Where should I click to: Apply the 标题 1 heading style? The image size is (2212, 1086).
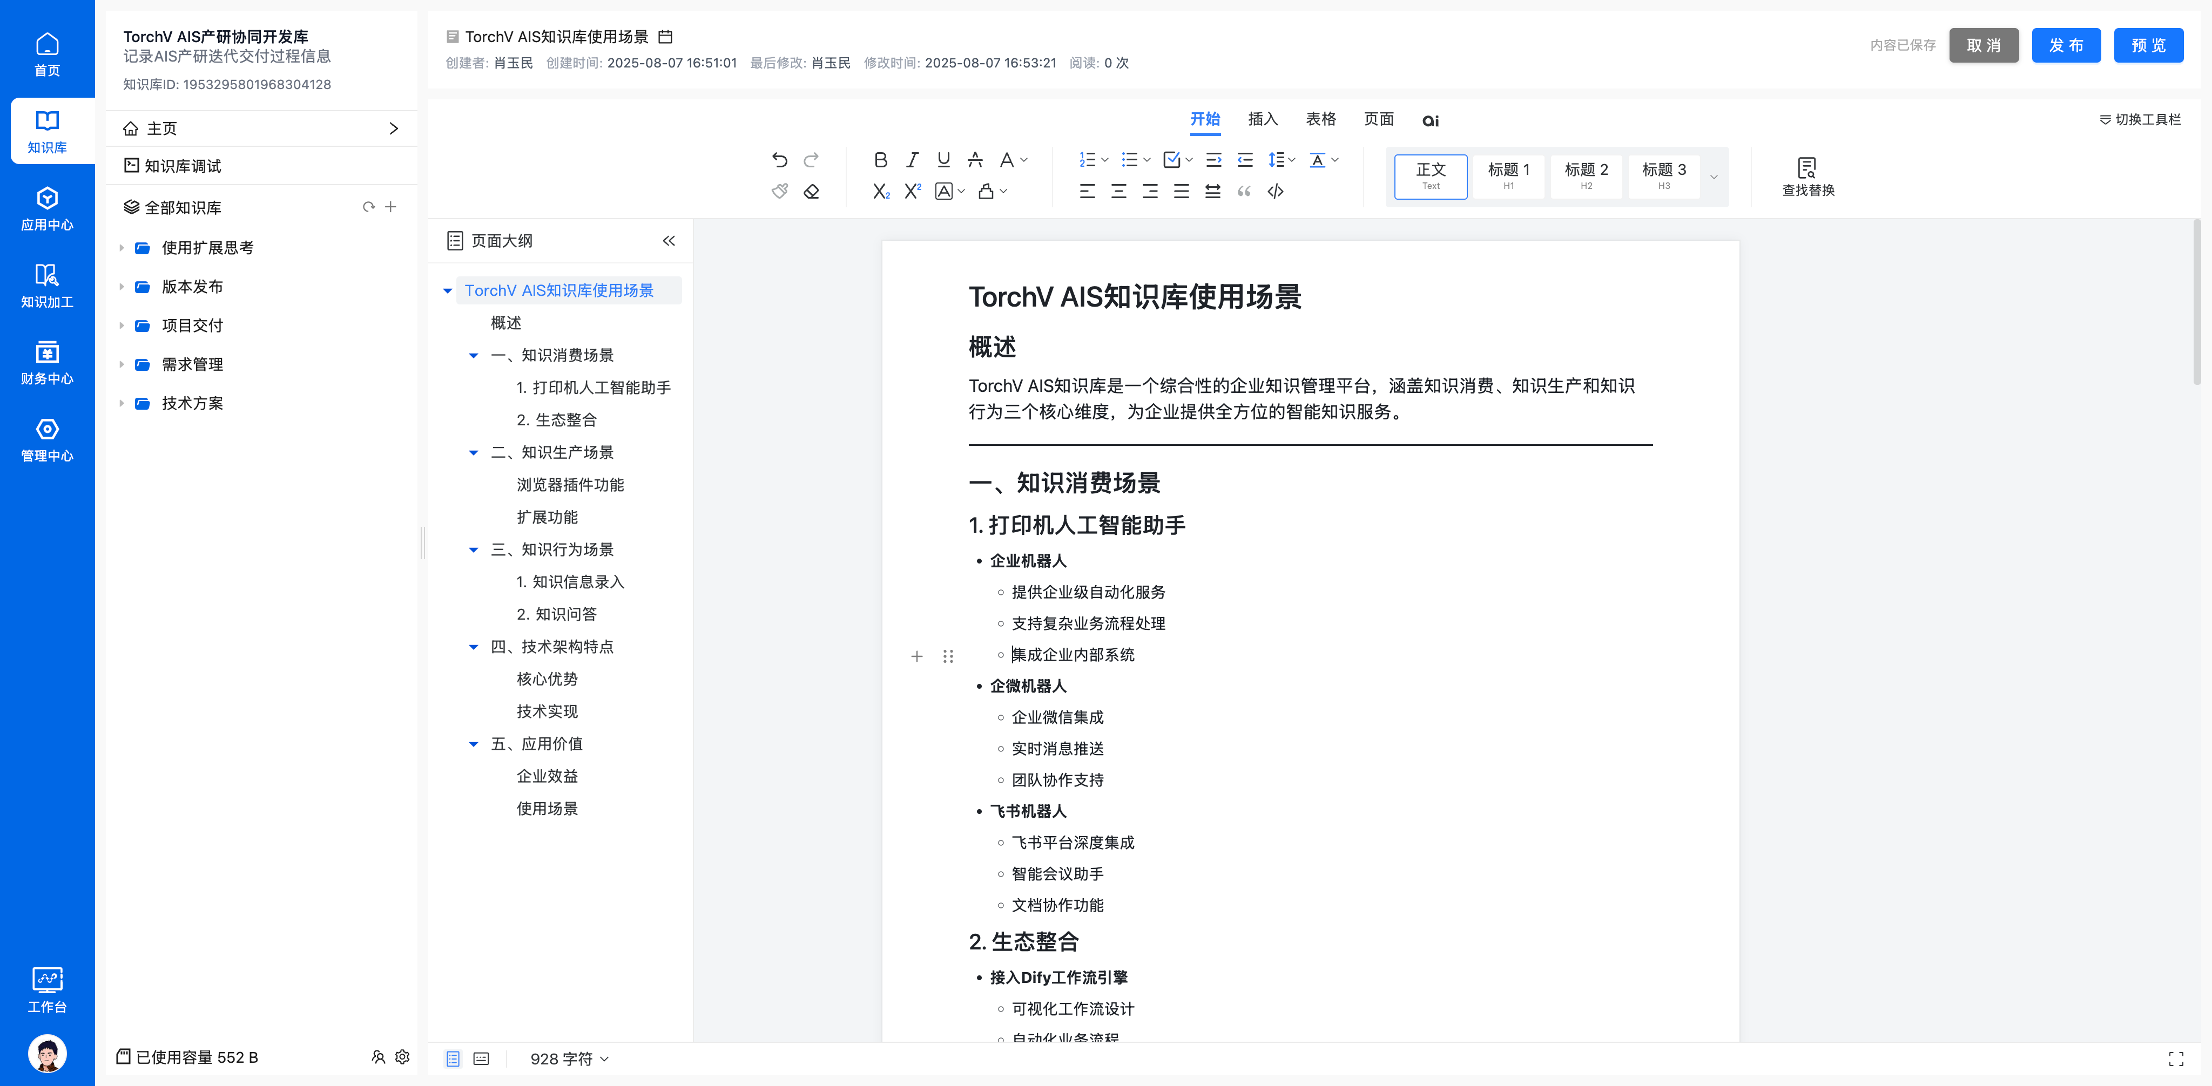click(1508, 176)
